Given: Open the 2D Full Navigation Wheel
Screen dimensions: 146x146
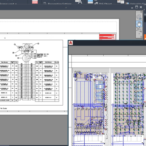Looking at the screenshot, I should pyautogui.click(x=139, y=17).
